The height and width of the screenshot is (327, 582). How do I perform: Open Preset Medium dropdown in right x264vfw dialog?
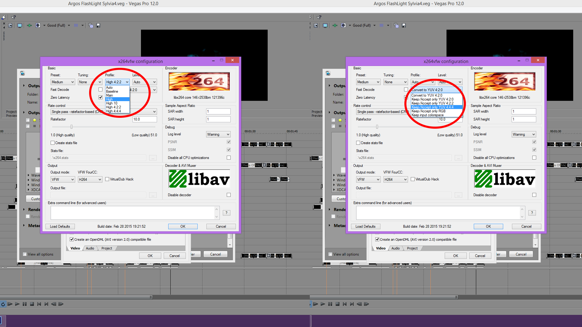coord(368,82)
